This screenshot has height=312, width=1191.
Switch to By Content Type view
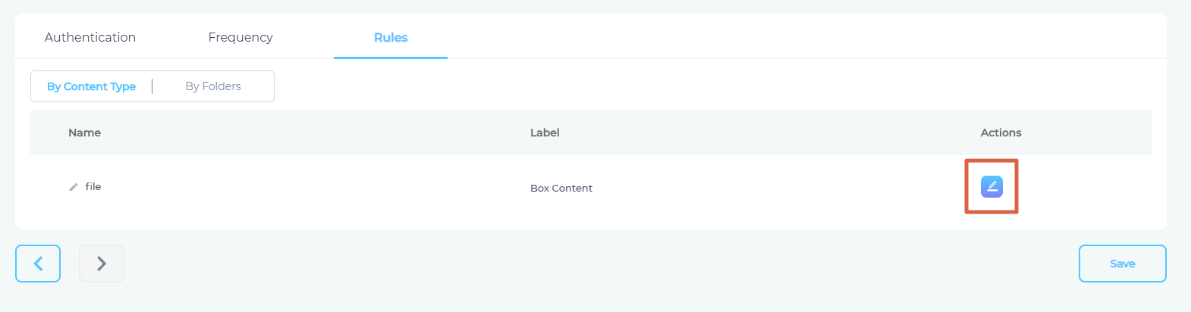click(x=91, y=86)
